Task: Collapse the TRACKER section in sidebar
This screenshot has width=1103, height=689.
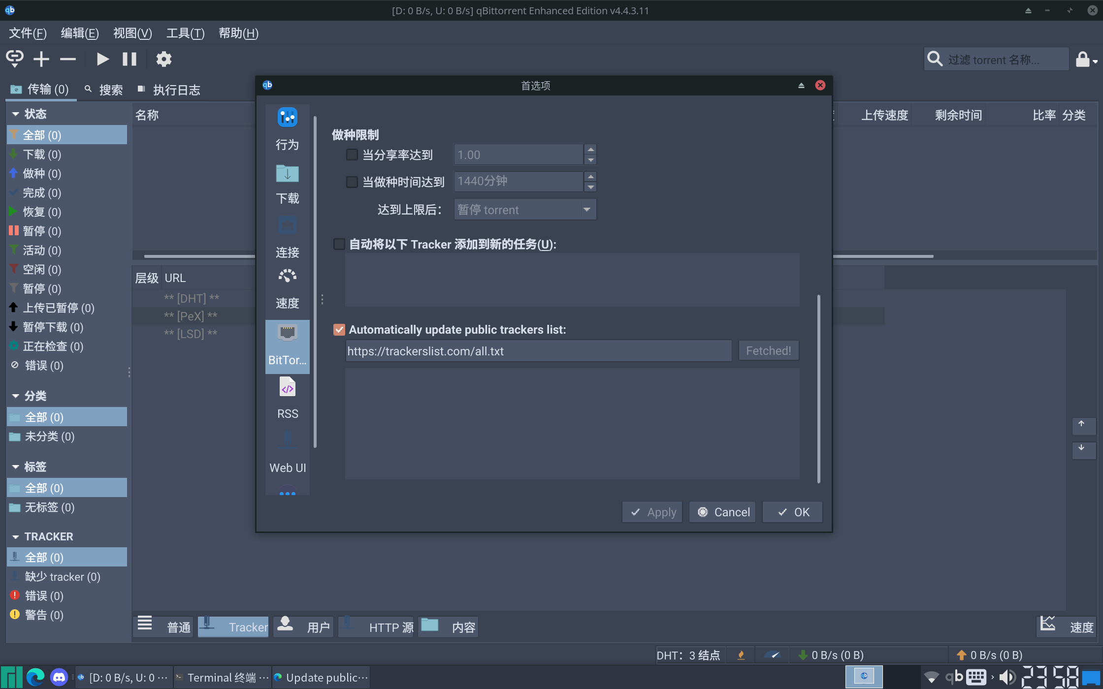Action: [x=15, y=536]
